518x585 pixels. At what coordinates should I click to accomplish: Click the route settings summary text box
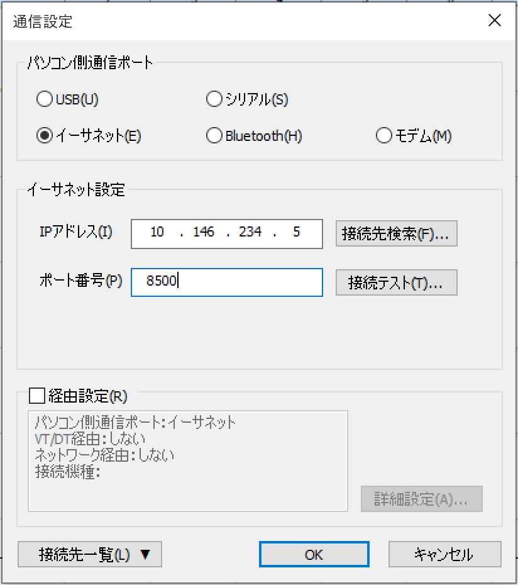point(188,461)
